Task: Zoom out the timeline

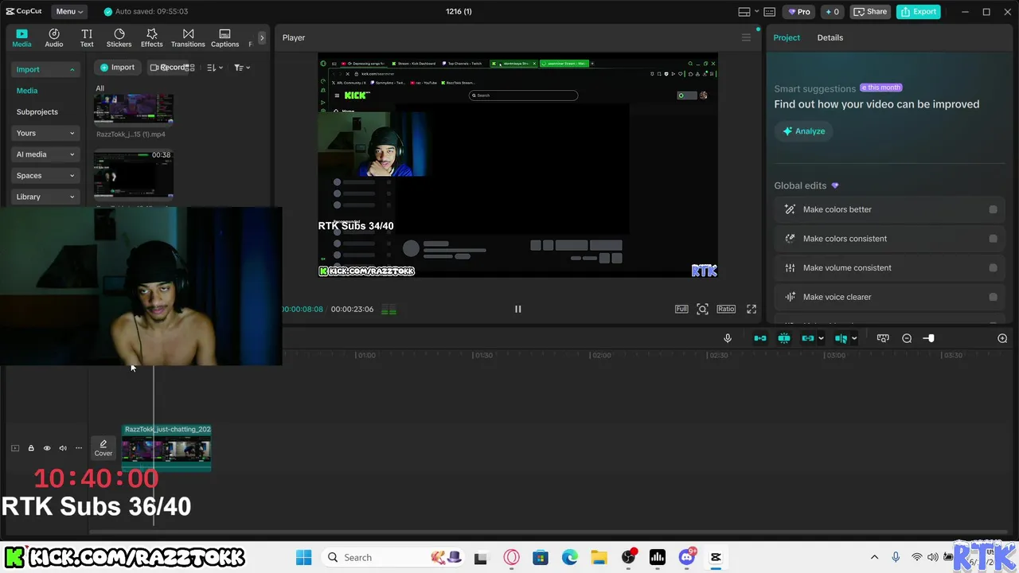Action: [x=907, y=338]
